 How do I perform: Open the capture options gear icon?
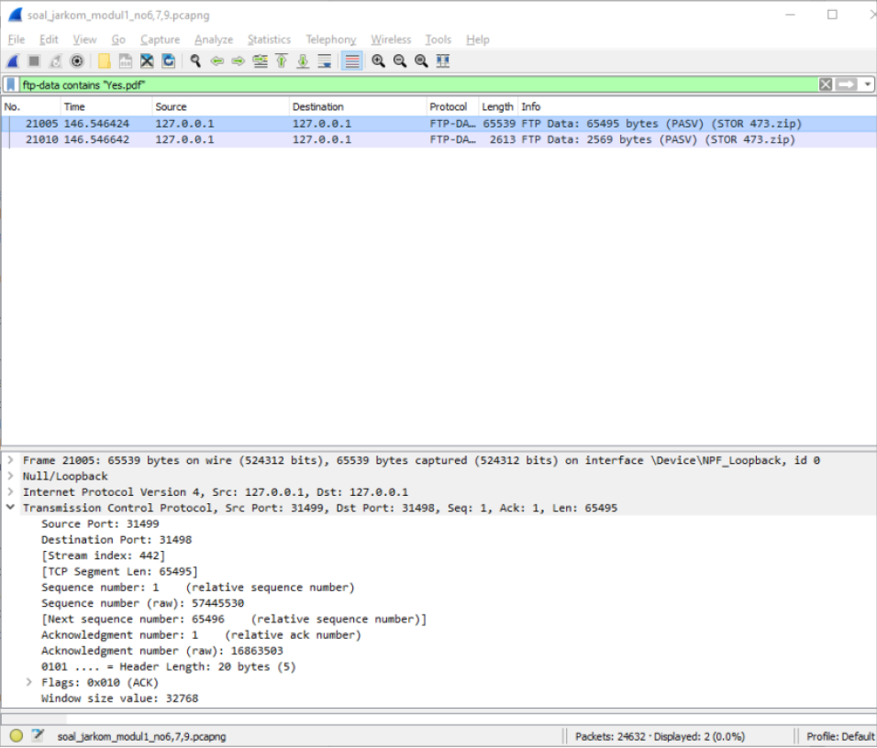(x=76, y=61)
